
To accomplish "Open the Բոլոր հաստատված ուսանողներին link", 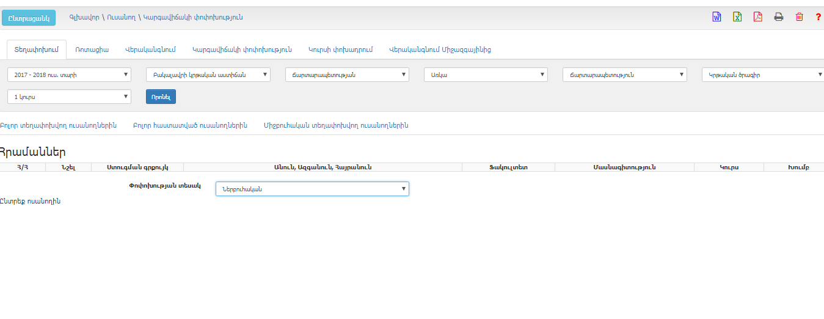I will click(x=190, y=125).
